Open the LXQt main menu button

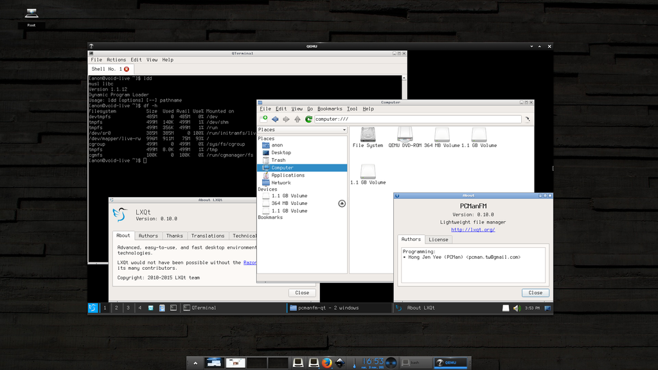tap(93, 308)
